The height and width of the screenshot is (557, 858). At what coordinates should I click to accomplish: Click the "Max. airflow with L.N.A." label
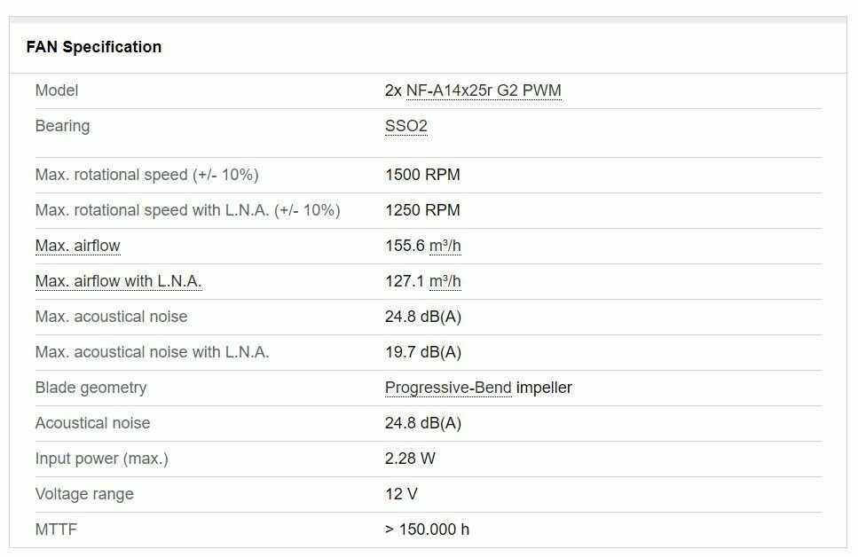118,281
